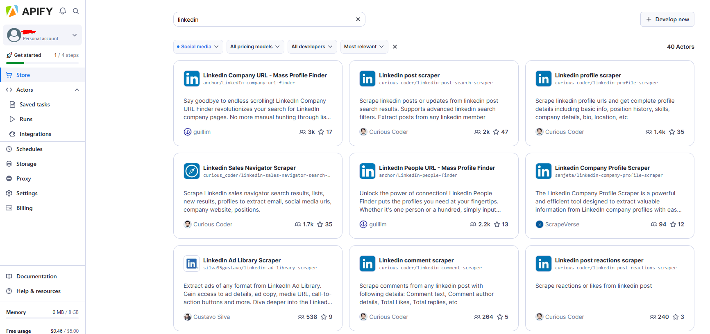This screenshot has width=710, height=334.
Task: Open the All developers dropdown
Action: coord(312,47)
